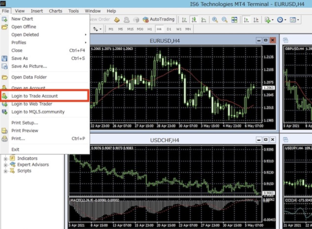Viewport: 312px width, 229px height.
Task: Click the USDCHF,H4 chart title bar
Action: click(165, 140)
